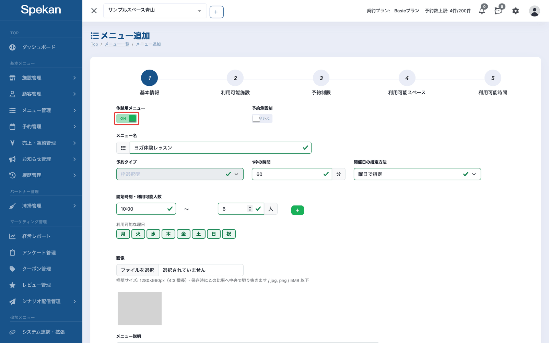Toggle the 予約承認制 switch
Screen dimensions: 549x343
pyautogui.click(x=262, y=118)
